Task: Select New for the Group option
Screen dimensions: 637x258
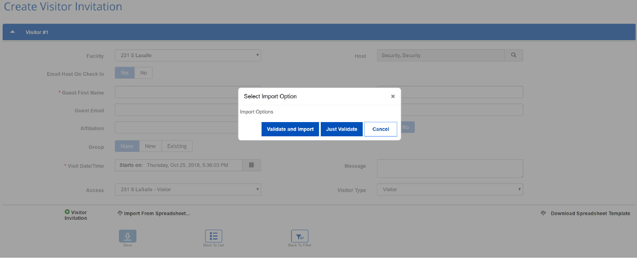Action: point(150,146)
